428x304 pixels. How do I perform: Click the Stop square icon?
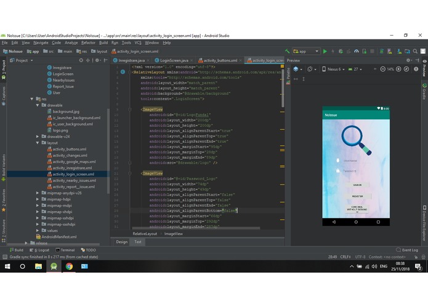(x=372, y=51)
